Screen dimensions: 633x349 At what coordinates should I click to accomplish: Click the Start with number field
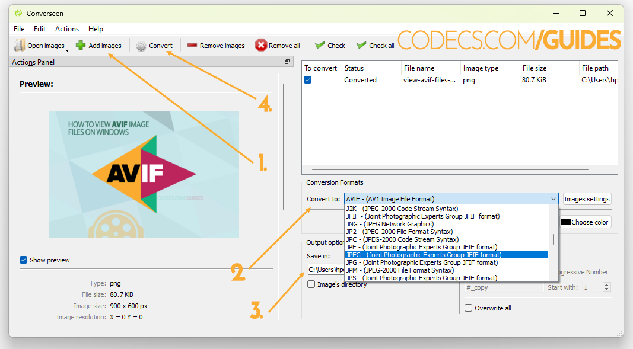click(x=592, y=287)
